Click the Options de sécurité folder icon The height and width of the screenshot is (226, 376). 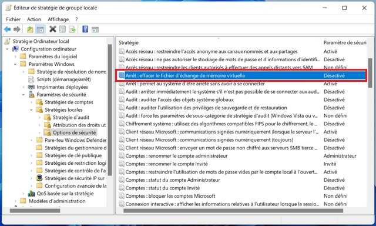tap(48, 132)
